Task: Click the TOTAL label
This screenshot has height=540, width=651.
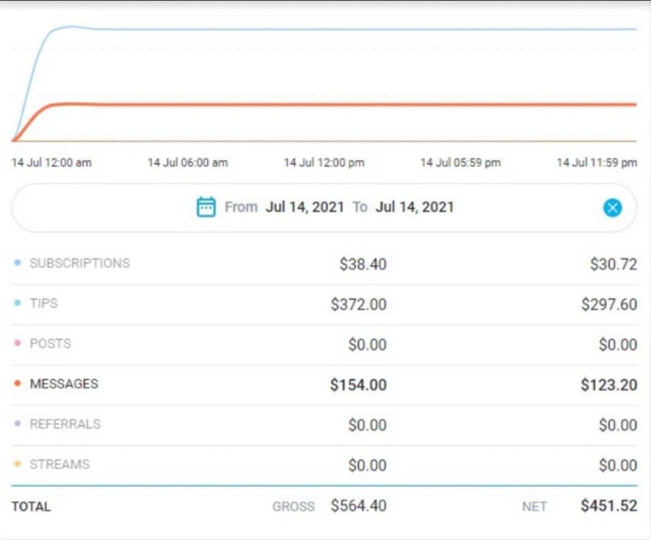Action: [x=31, y=507]
